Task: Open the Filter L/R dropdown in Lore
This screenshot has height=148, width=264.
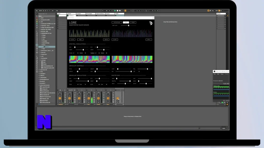Action: tap(74, 53)
